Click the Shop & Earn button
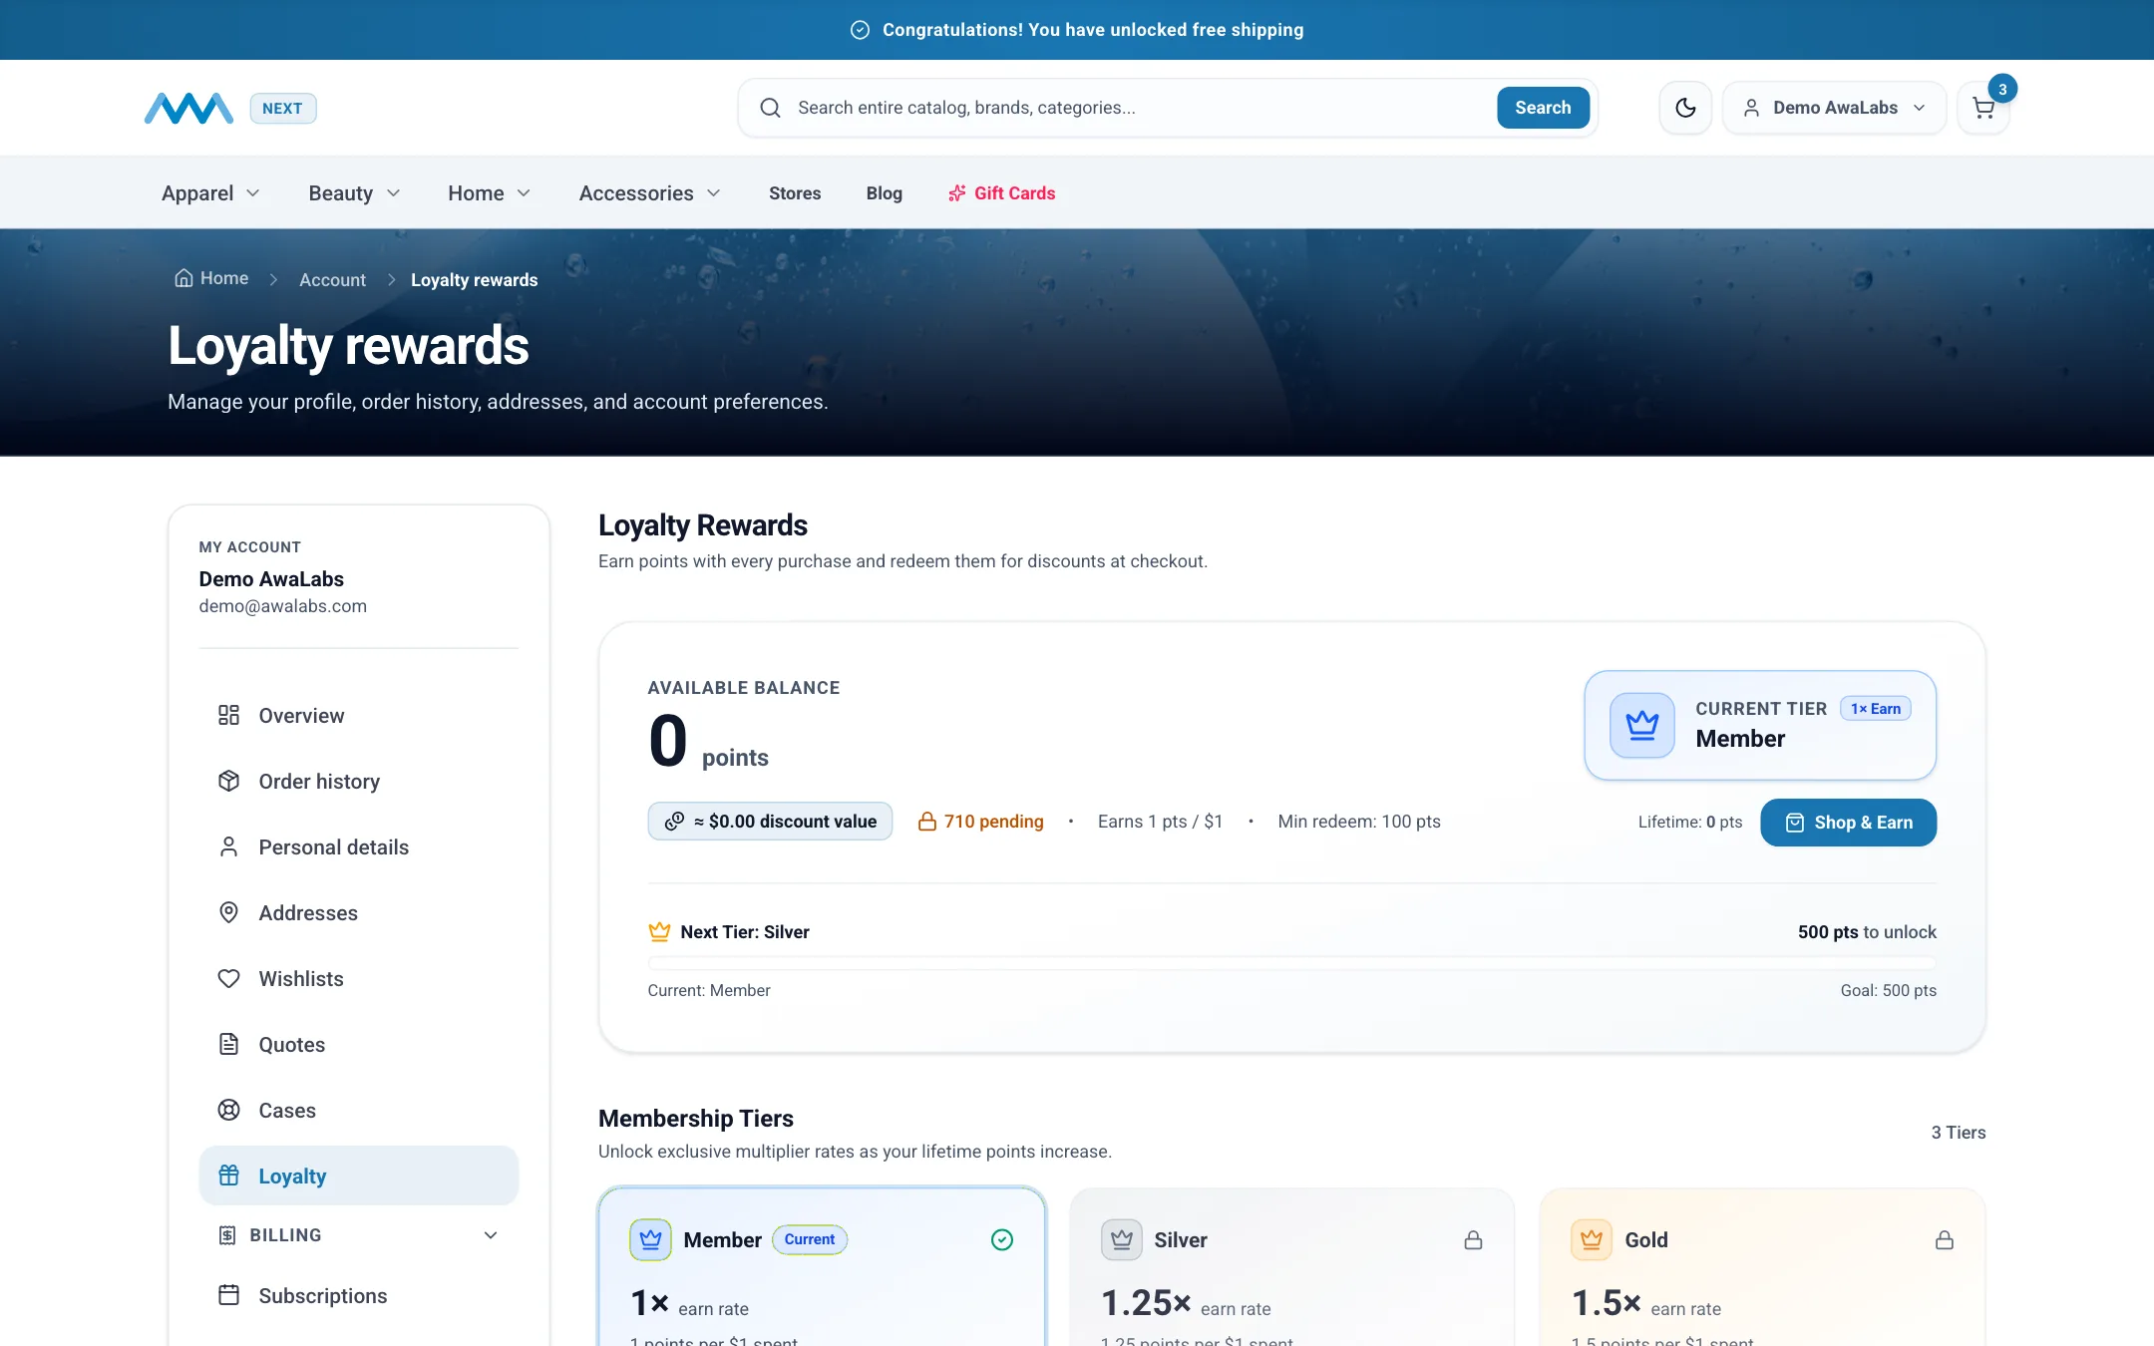The height and width of the screenshot is (1346, 2154). [x=1848, y=822]
